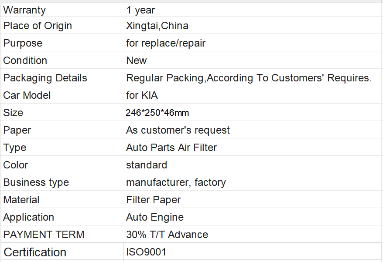Select the 246*250*46mm size cell
This screenshot has height=262, width=383.
[x=253, y=113]
